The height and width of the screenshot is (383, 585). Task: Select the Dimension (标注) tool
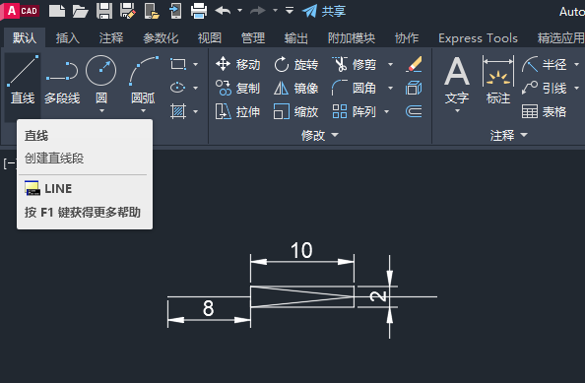click(498, 80)
